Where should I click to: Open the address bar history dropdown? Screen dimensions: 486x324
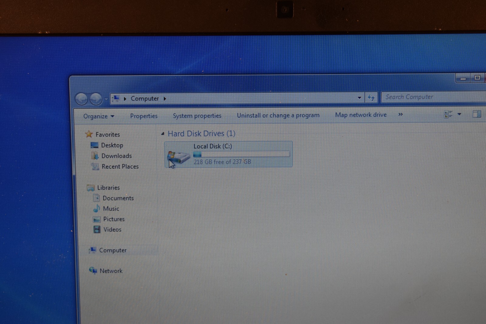click(359, 97)
